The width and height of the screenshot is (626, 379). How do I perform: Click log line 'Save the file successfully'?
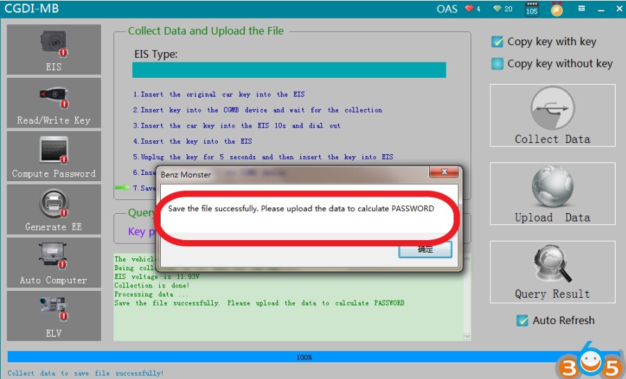point(259,303)
